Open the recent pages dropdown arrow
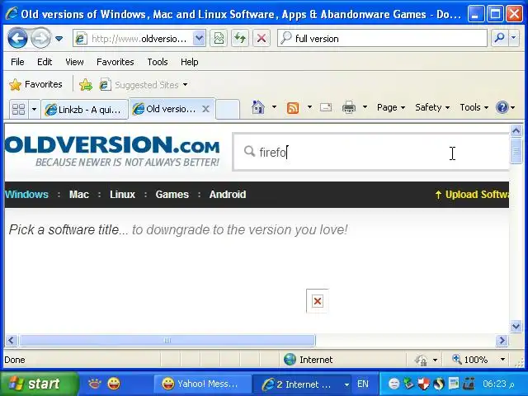 coord(59,39)
